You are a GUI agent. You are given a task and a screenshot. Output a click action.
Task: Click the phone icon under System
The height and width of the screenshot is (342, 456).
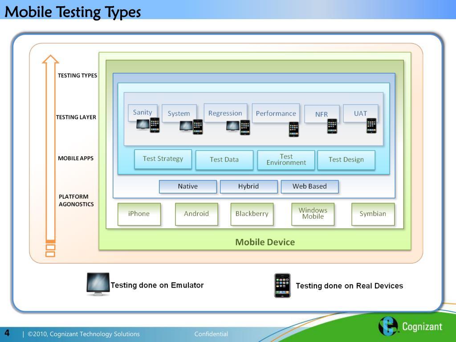point(198,127)
